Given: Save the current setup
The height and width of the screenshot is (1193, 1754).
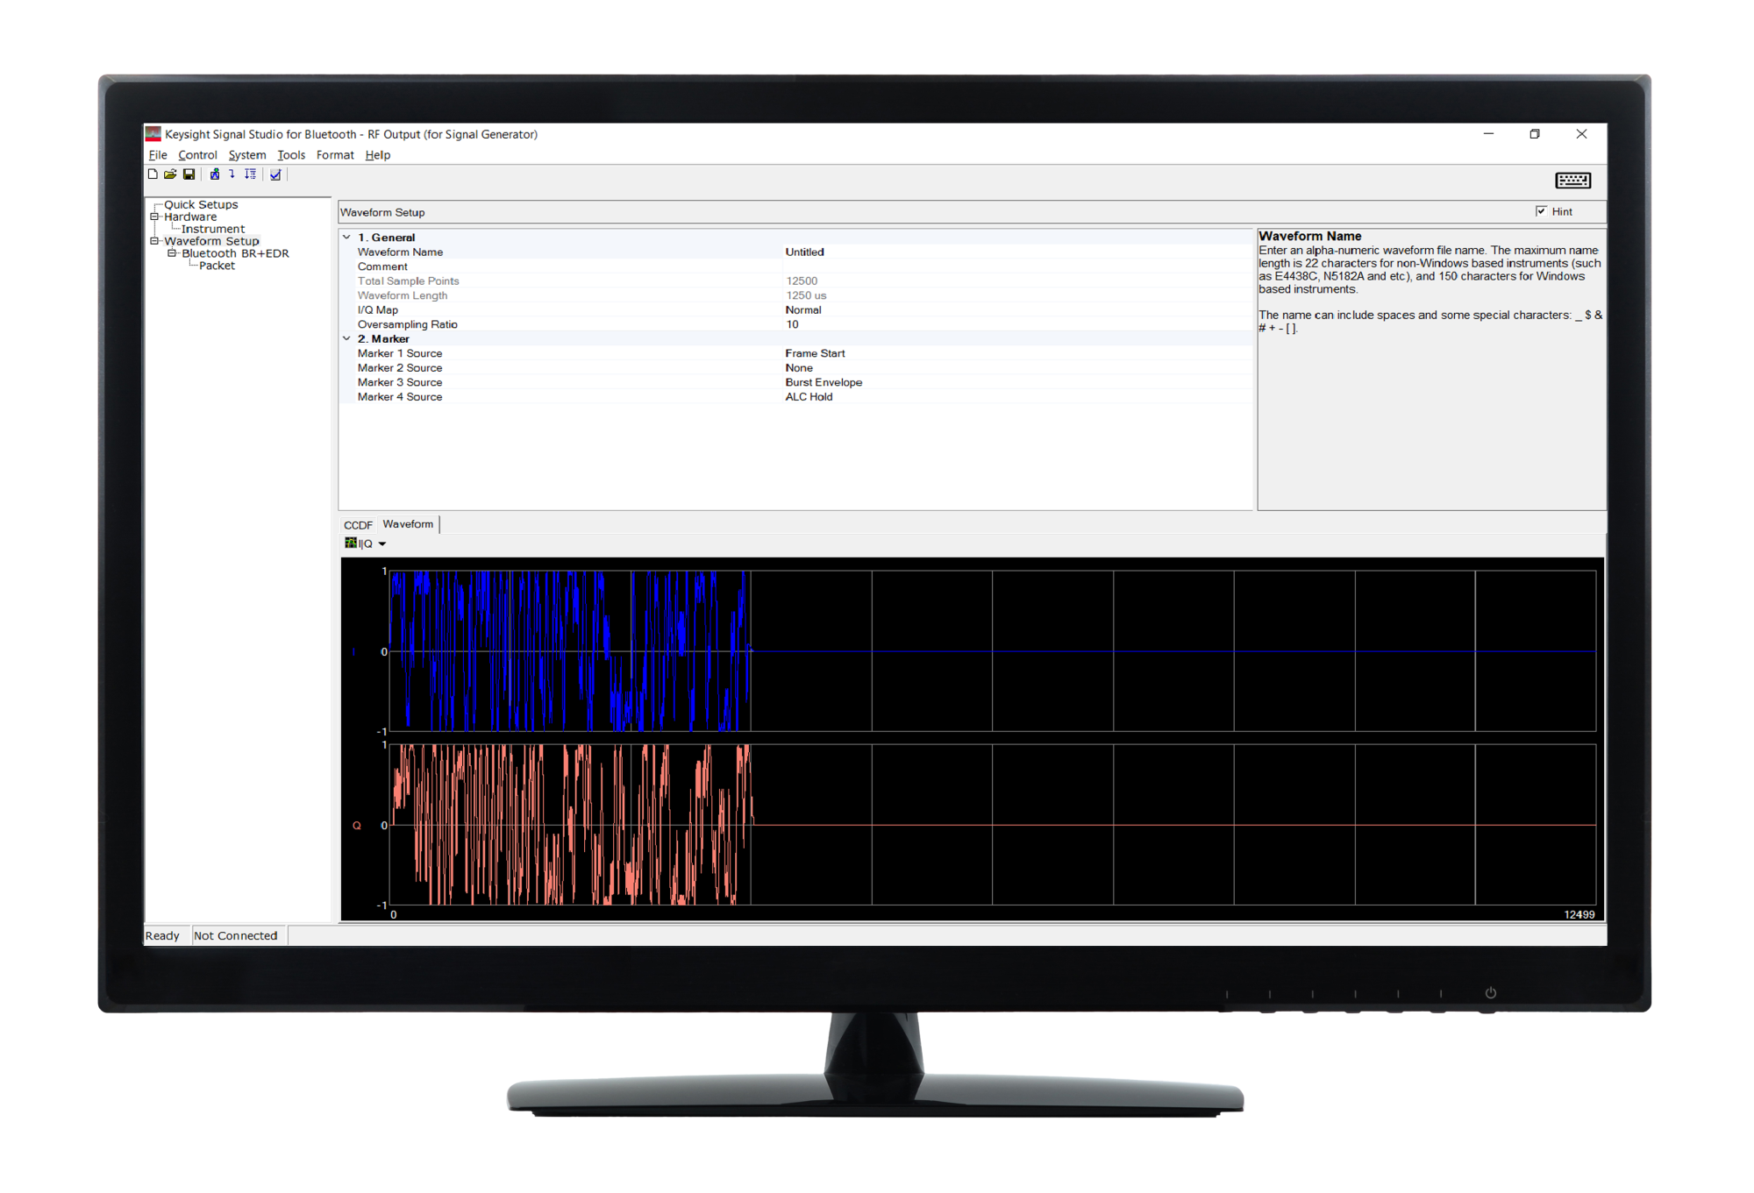Looking at the screenshot, I should (189, 174).
